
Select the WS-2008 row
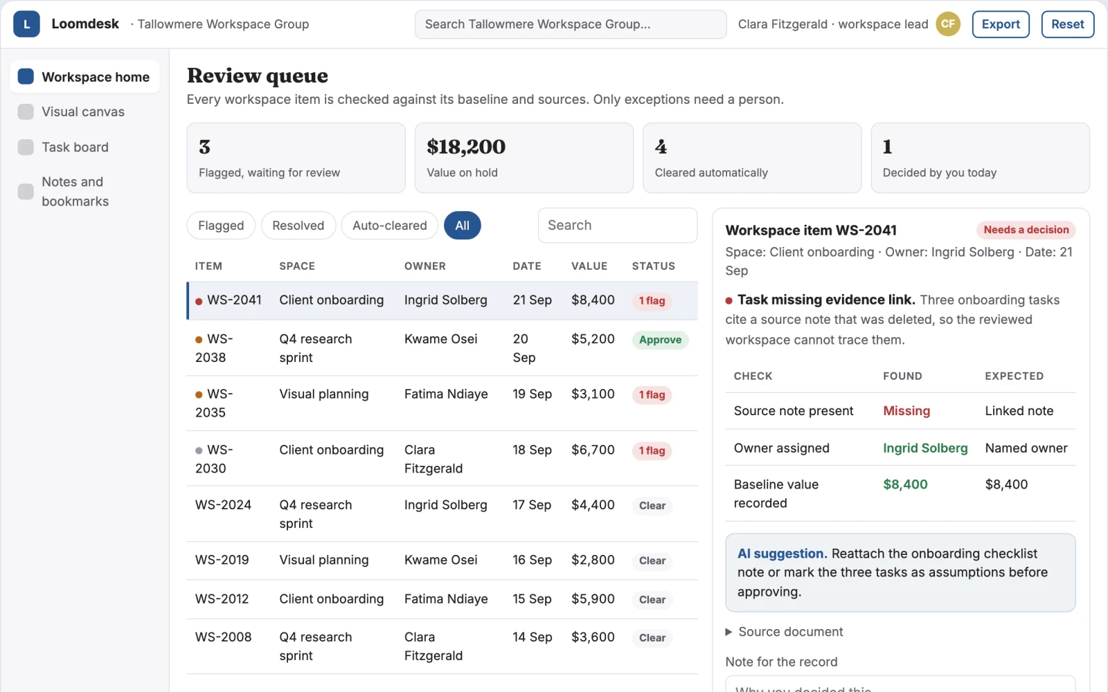442,646
